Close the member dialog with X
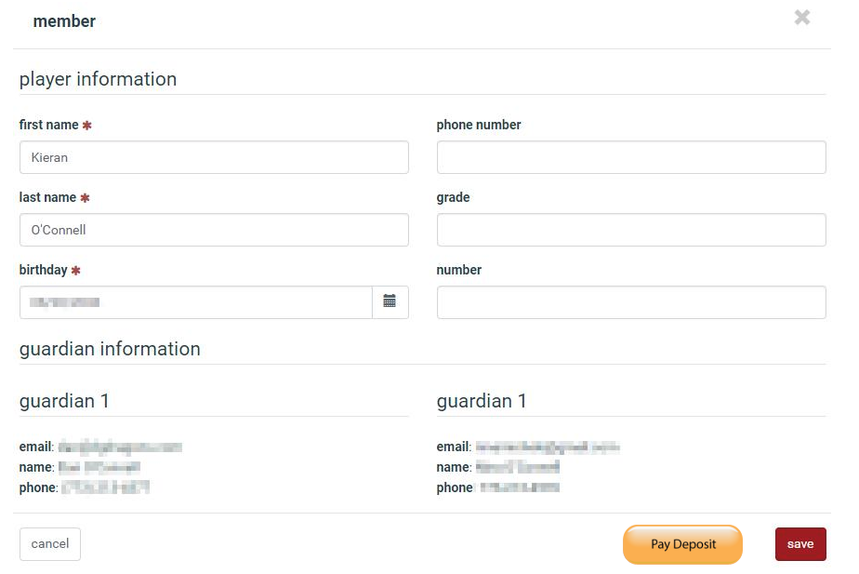The width and height of the screenshot is (859, 574). pos(802,18)
